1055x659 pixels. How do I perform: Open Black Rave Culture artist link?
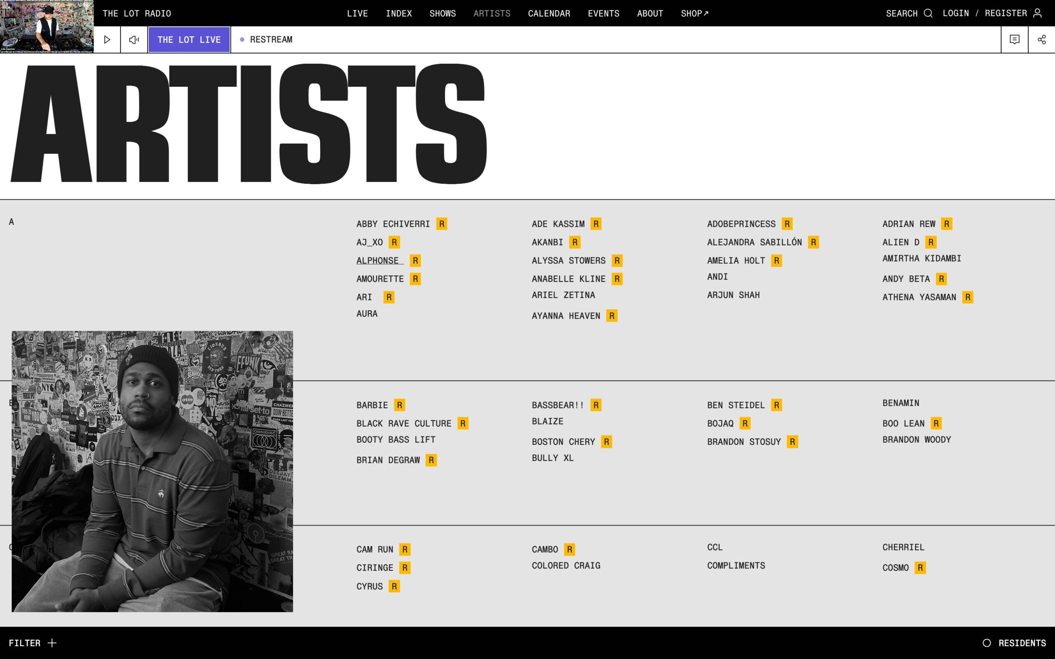[404, 424]
